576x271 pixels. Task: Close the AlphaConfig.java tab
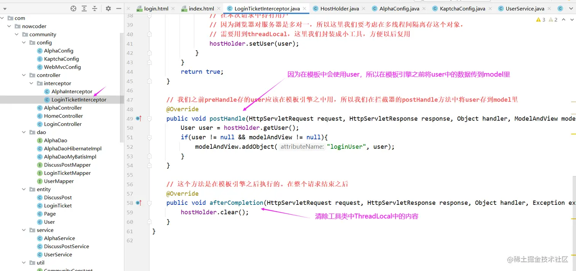[424, 8]
